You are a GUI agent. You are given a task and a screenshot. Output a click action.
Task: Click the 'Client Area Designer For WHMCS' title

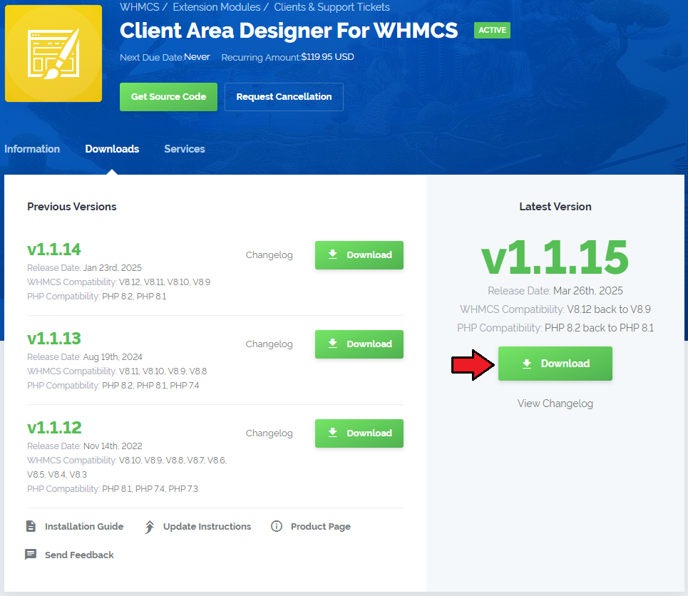click(x=289, y=31)
